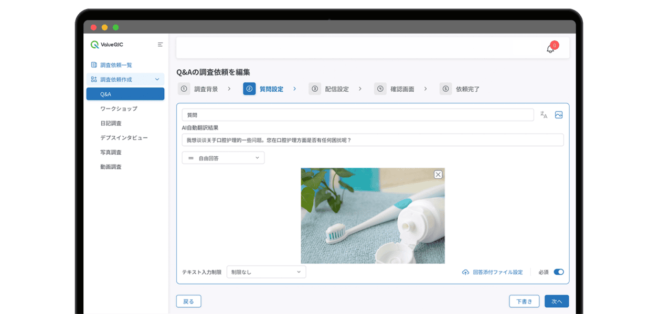Click the AI translate icon
The height and width of the screenshot is (314, 659).
(x=544, y=115)
